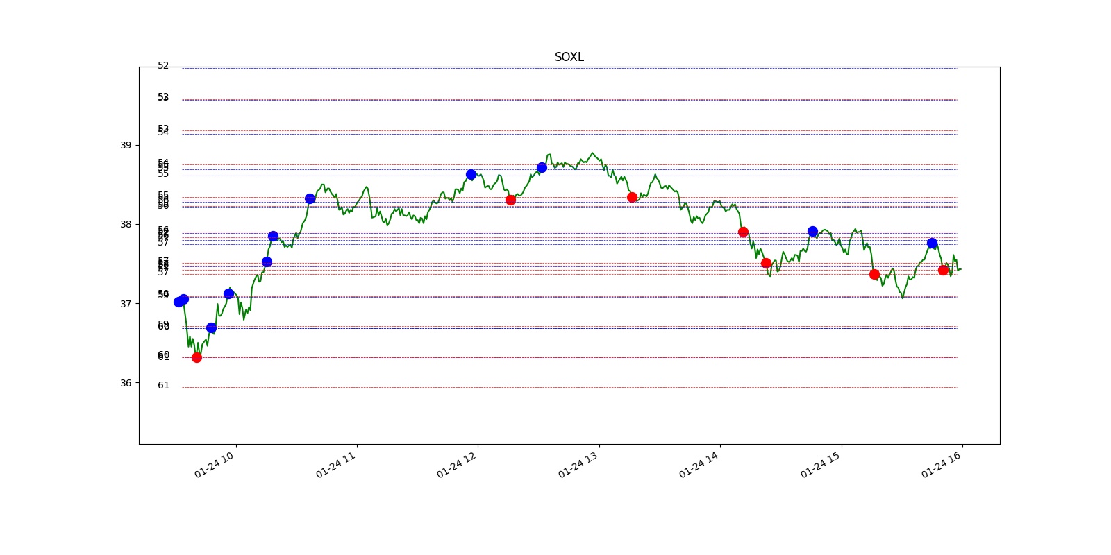Click the topmost level label 52
The height and width of the screenshot is (555, 1111).
pyautogui.click(x=163, y=65)
